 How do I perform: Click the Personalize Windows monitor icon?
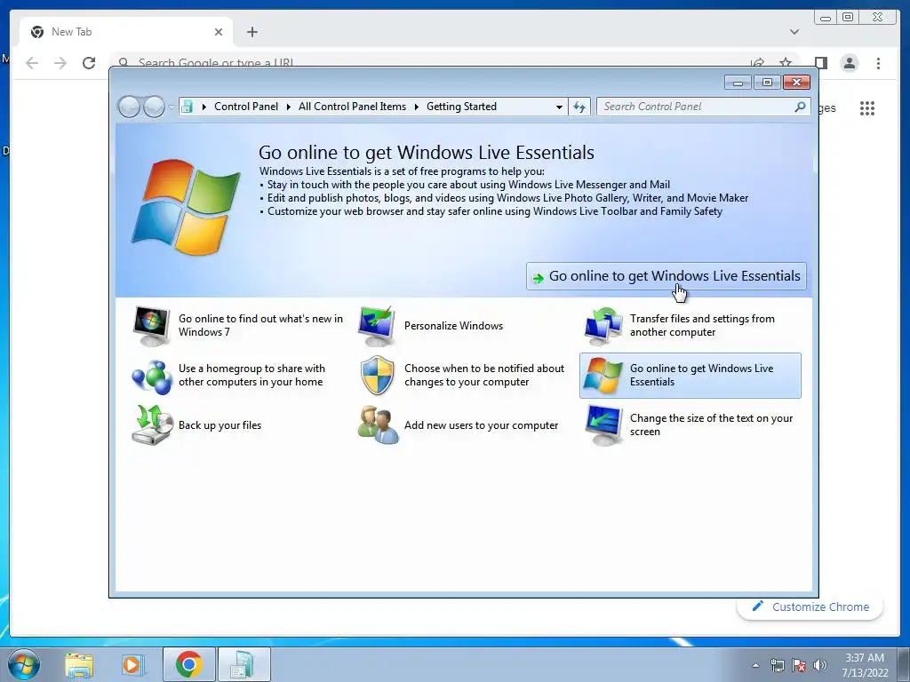point(377,326)
